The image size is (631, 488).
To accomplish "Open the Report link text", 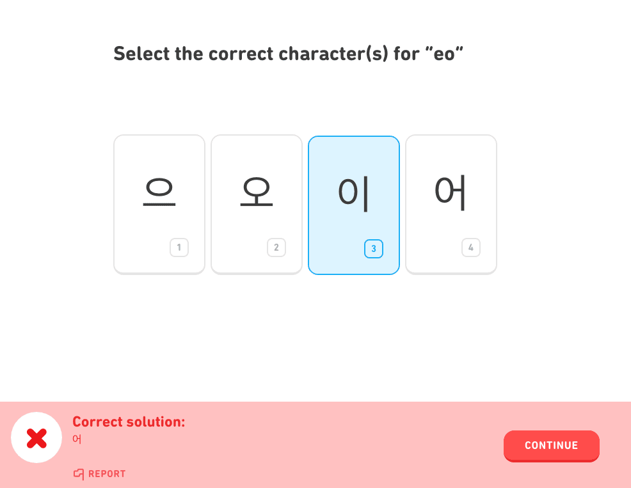I will click(107, 474).
